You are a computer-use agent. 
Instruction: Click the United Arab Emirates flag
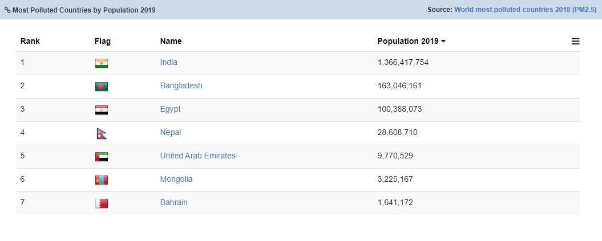[x=101, y=157]
